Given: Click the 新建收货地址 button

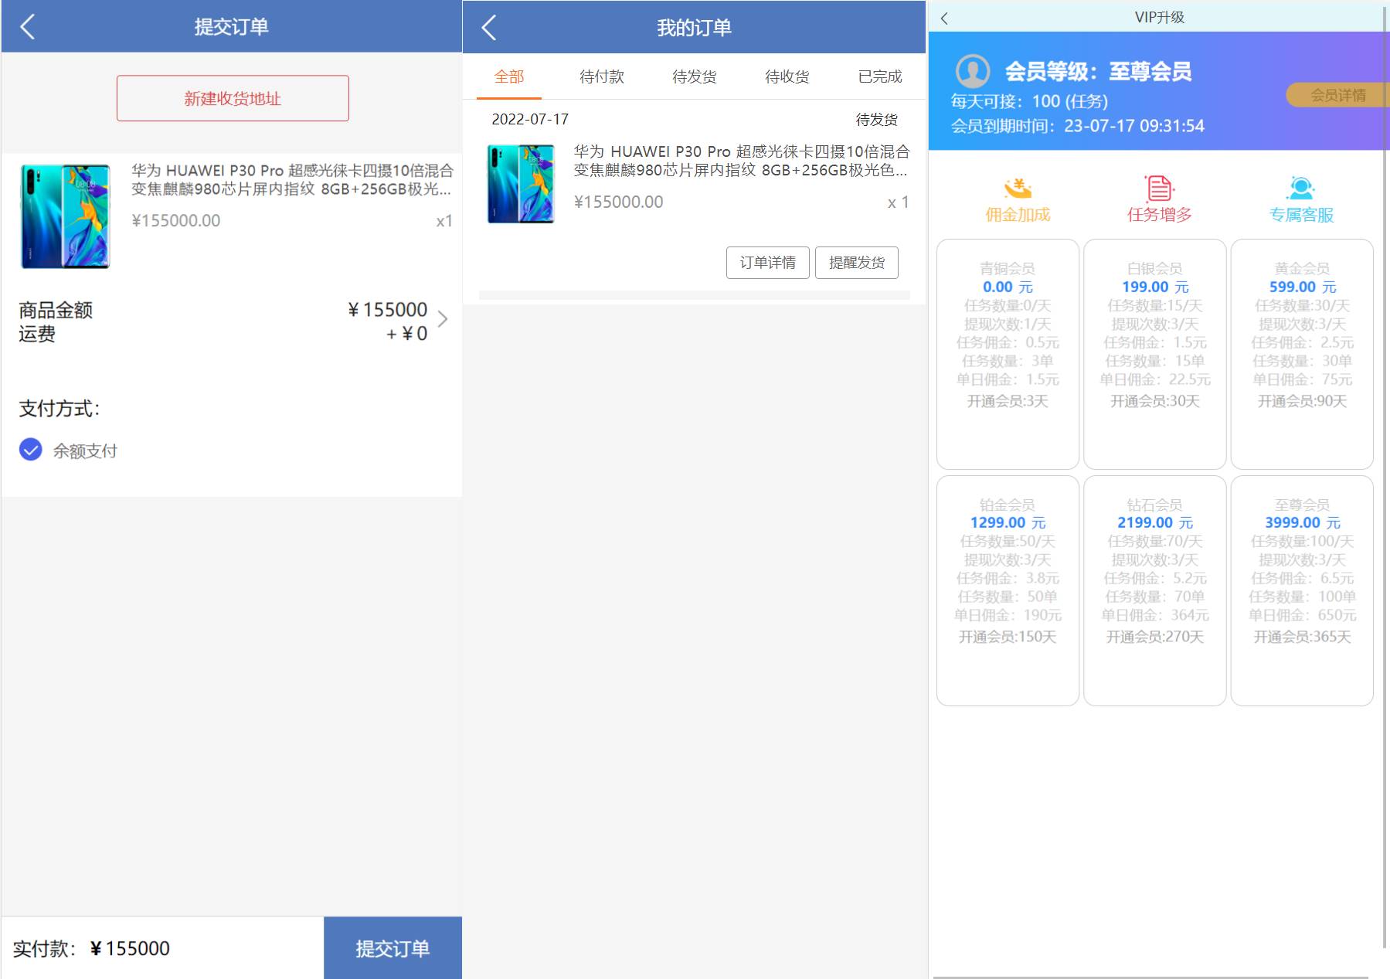Looking at the screenshot, I should click(233, 98).
